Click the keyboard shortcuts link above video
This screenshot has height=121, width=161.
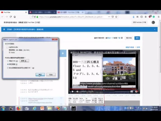point(130,47)
